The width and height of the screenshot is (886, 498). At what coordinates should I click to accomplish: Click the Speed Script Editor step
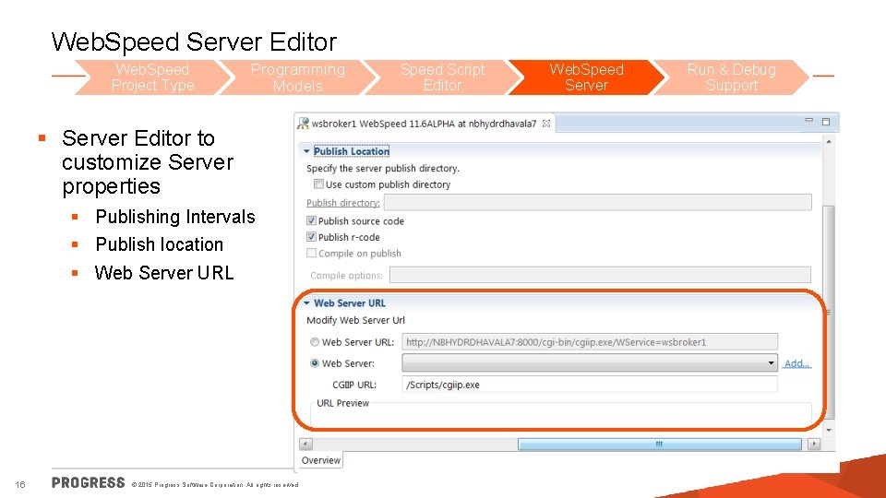(442, 77)
